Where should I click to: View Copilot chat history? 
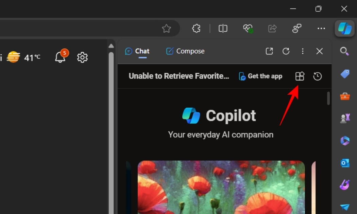point(317,76)
